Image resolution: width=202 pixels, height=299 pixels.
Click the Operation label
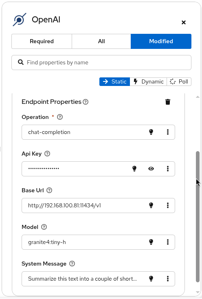click(35, 117)
